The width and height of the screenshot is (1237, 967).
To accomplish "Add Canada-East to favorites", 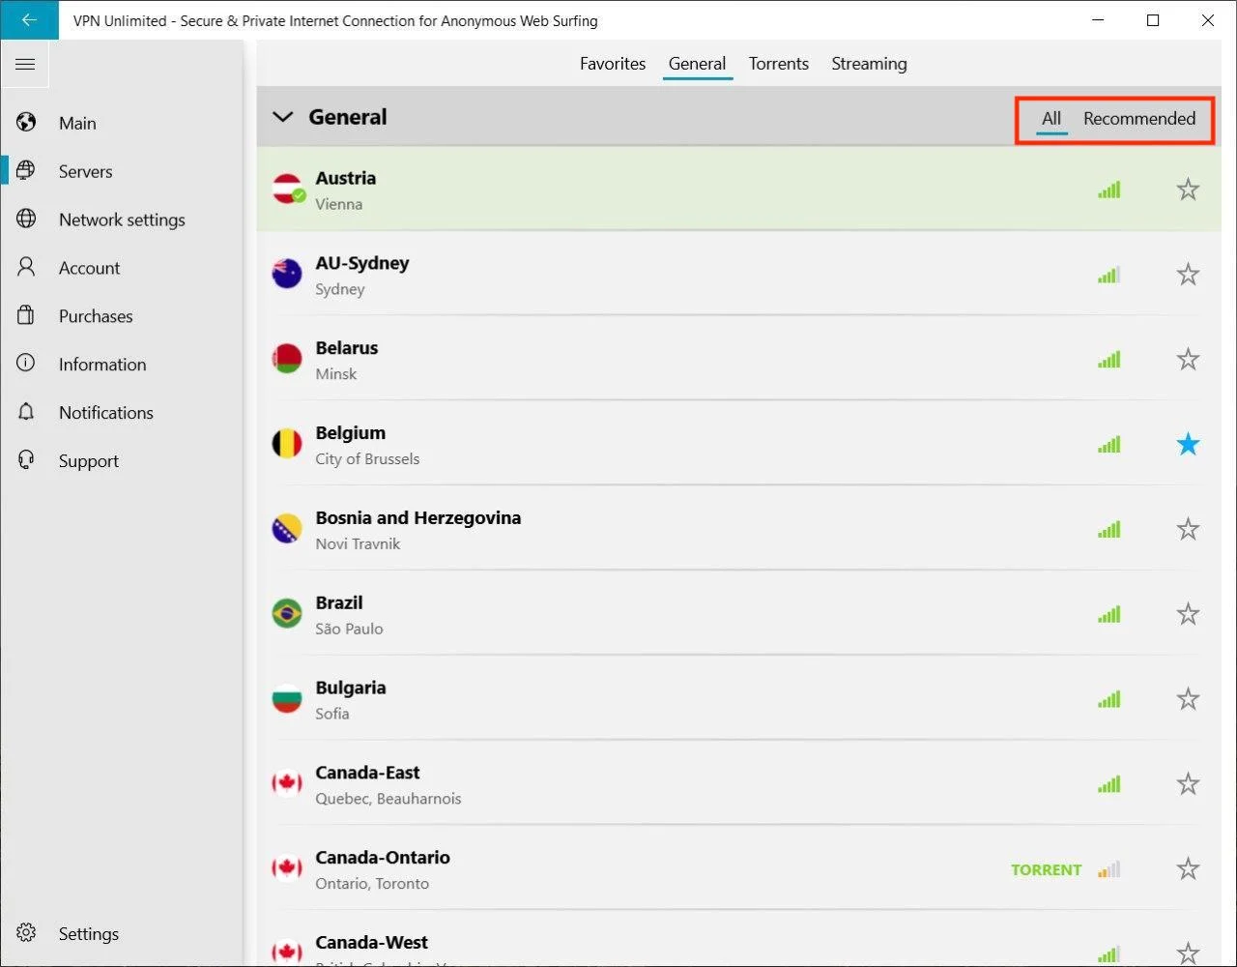I will click(1188, 784).
